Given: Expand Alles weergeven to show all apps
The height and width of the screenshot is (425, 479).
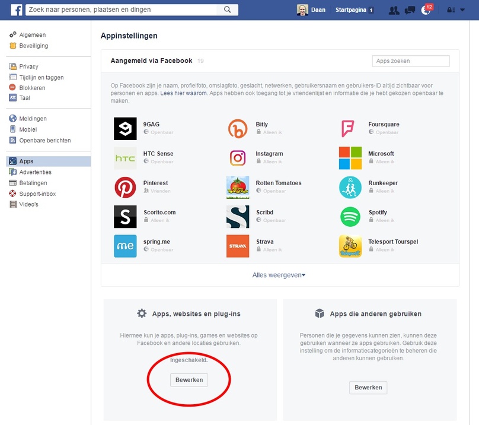Looking at the screenshot, I should tap(279, 275).
